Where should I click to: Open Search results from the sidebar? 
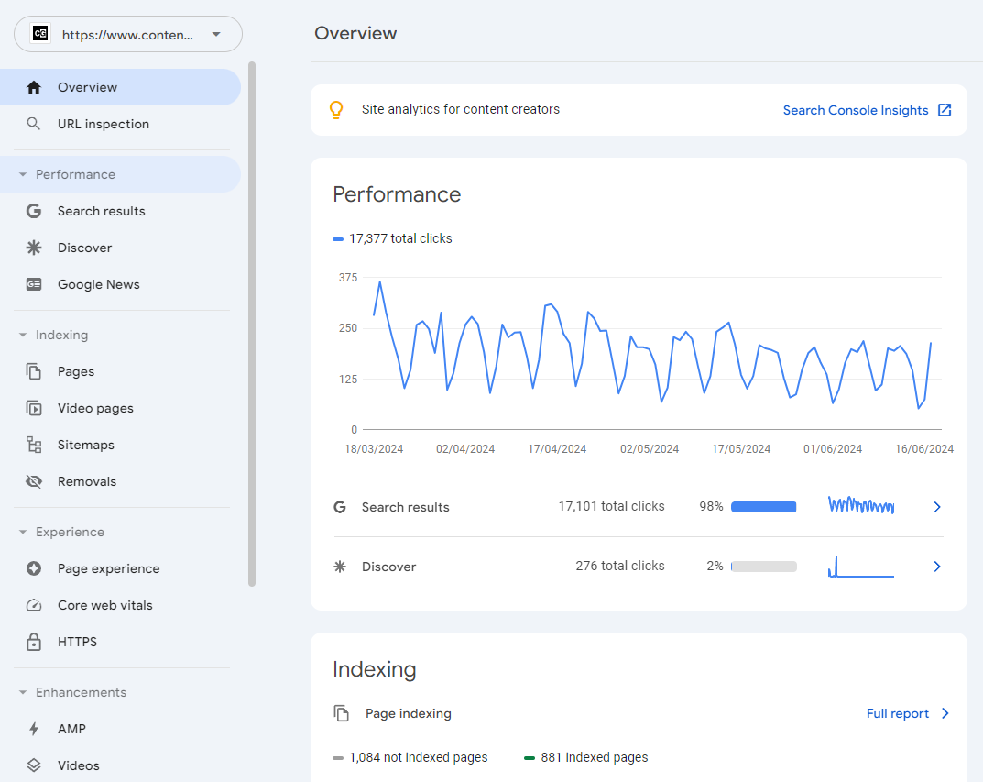101,211
